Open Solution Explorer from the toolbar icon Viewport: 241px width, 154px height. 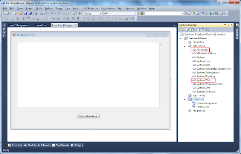point(188,13)
